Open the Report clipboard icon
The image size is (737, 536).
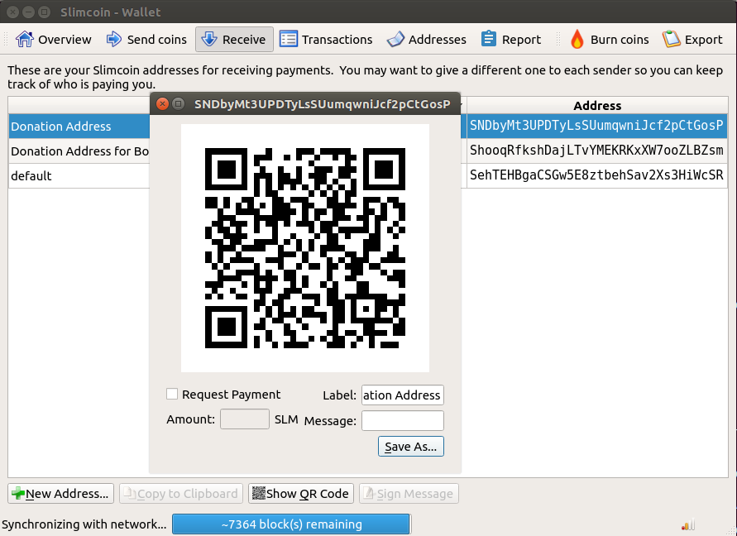[489, 39]
